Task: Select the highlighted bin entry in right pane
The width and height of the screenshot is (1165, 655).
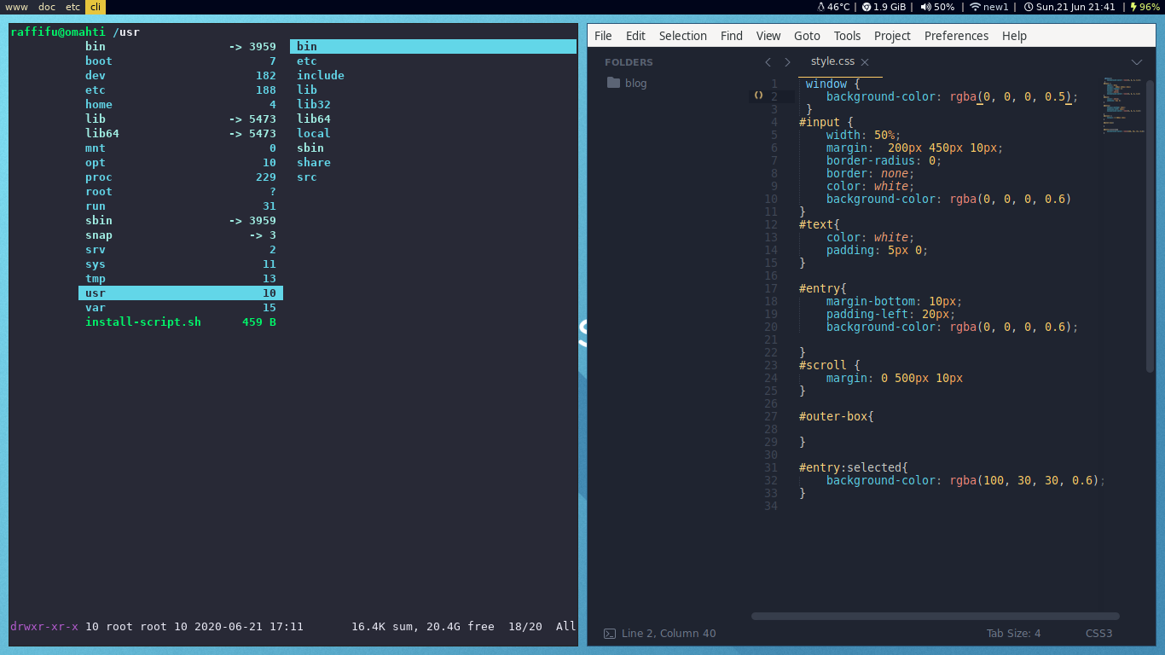Action: click(x=433, y=46)
